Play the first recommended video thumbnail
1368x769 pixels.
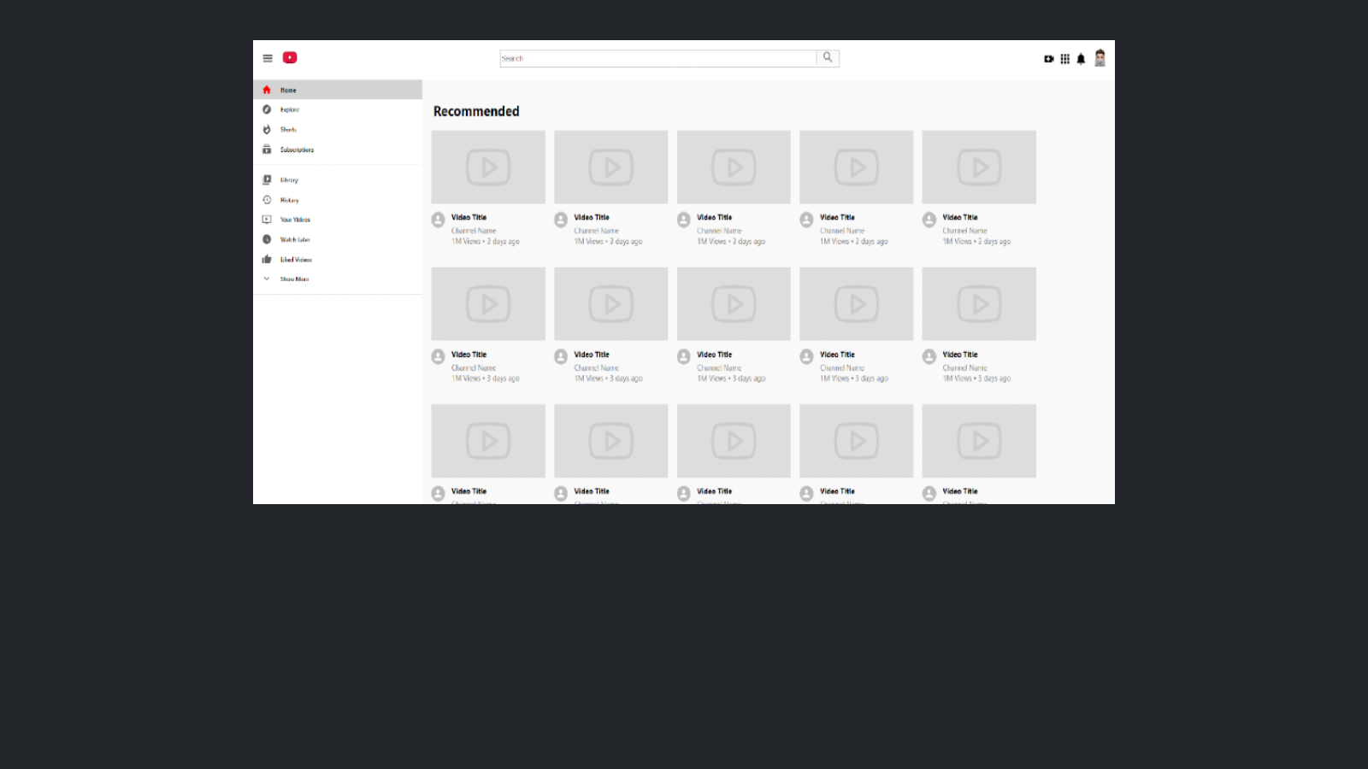coord(487,167)
